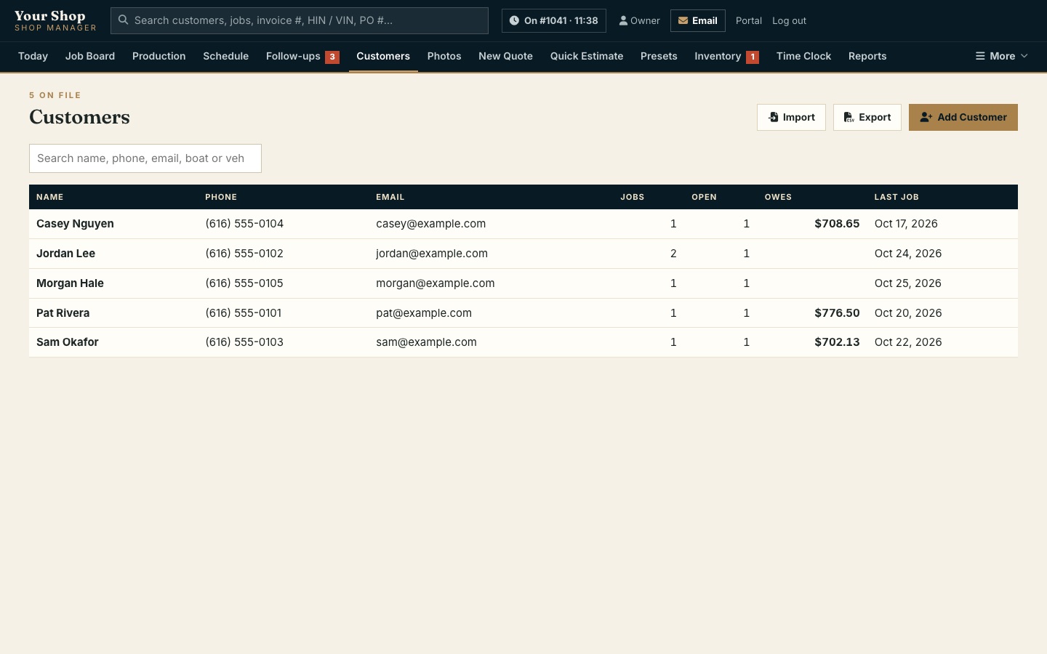Open the Time Clock tab
The image size is (1047, 654).
[803, 56]
